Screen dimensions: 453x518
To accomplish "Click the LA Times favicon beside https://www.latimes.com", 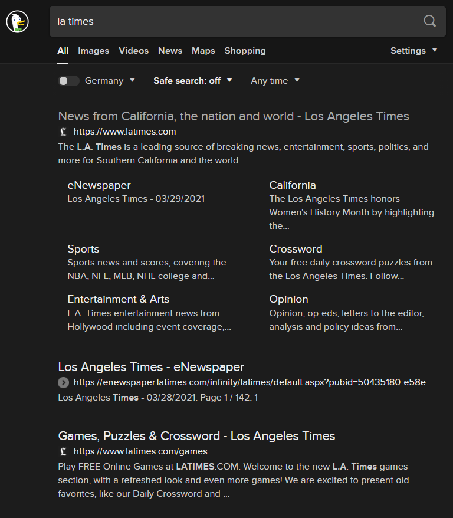I will click(x=63, y=132).
